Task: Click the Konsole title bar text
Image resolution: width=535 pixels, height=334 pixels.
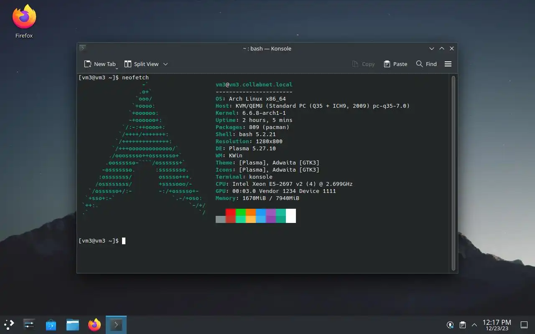Action: click(x=267, y=48)
